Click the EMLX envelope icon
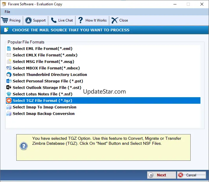209x182 pixels. point(9,55)
